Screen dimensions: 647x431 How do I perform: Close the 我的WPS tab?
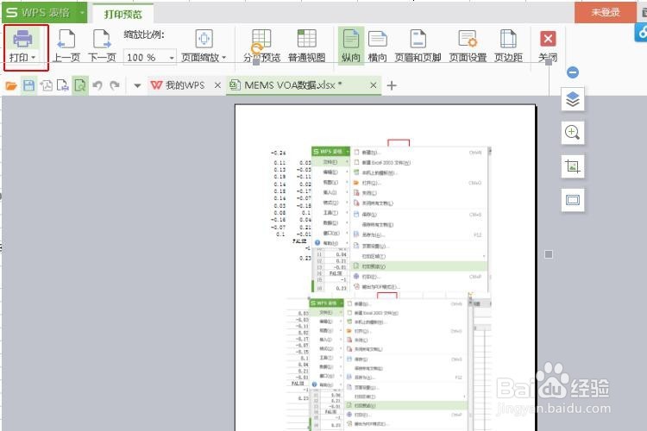(x=217, y=85)
